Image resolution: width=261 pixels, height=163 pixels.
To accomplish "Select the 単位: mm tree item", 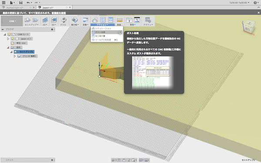I will click(x=19, y=43).
